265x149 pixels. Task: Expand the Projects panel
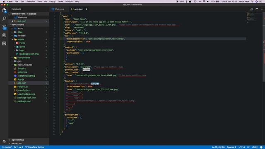[29, 144]
